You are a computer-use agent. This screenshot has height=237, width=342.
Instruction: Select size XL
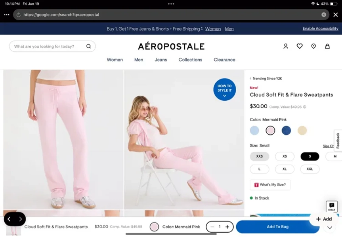coord(285,169)
